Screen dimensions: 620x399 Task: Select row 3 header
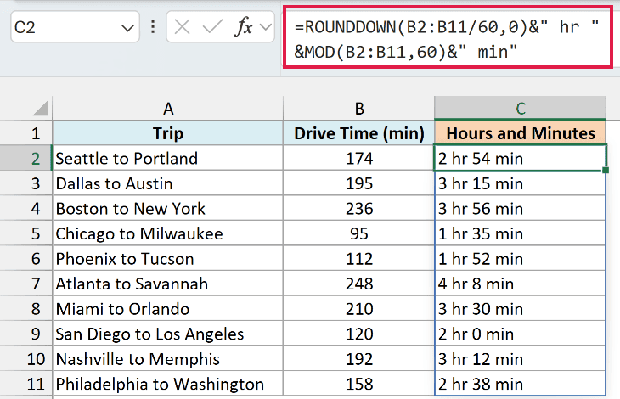point(26,183)
